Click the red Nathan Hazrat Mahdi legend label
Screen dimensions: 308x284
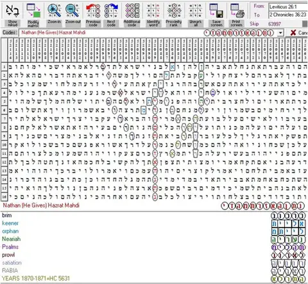click(x=41, y=206)
